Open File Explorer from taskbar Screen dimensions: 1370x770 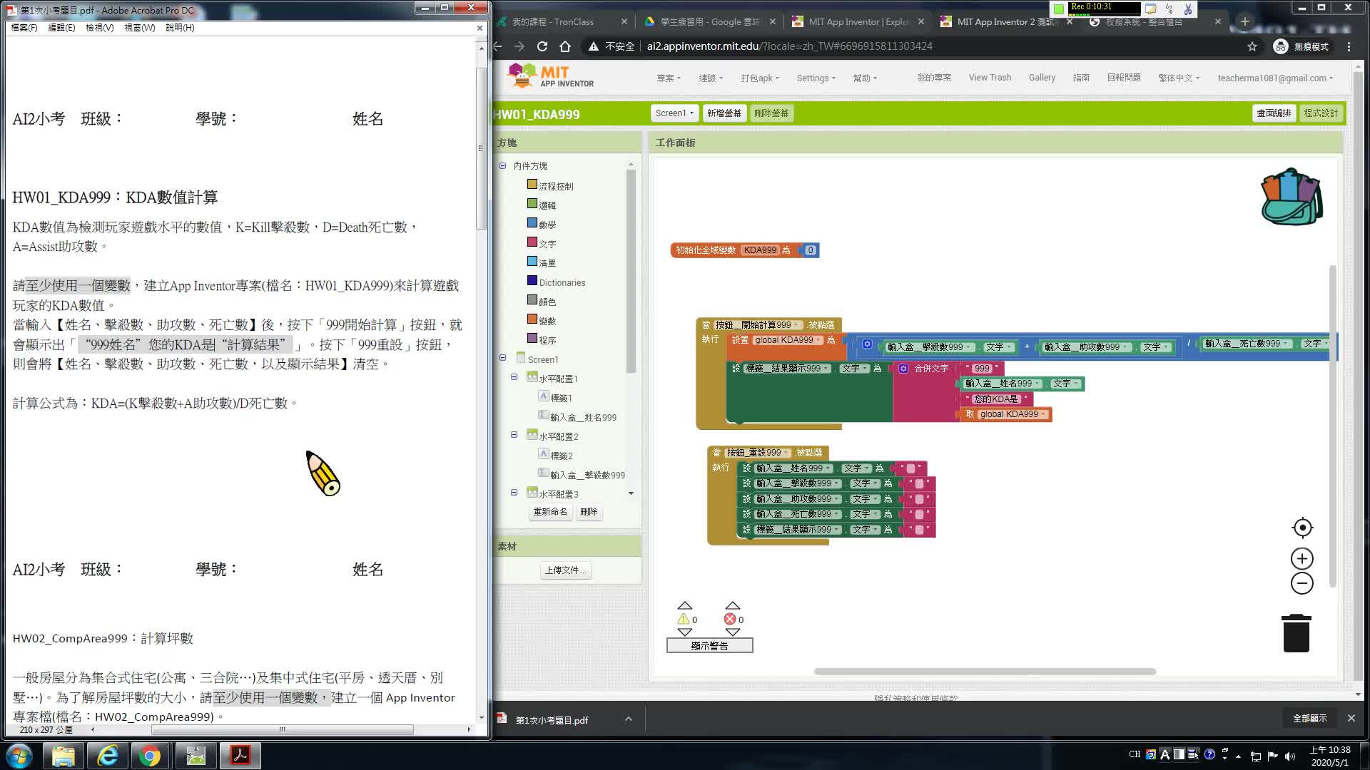coord(64,756)
